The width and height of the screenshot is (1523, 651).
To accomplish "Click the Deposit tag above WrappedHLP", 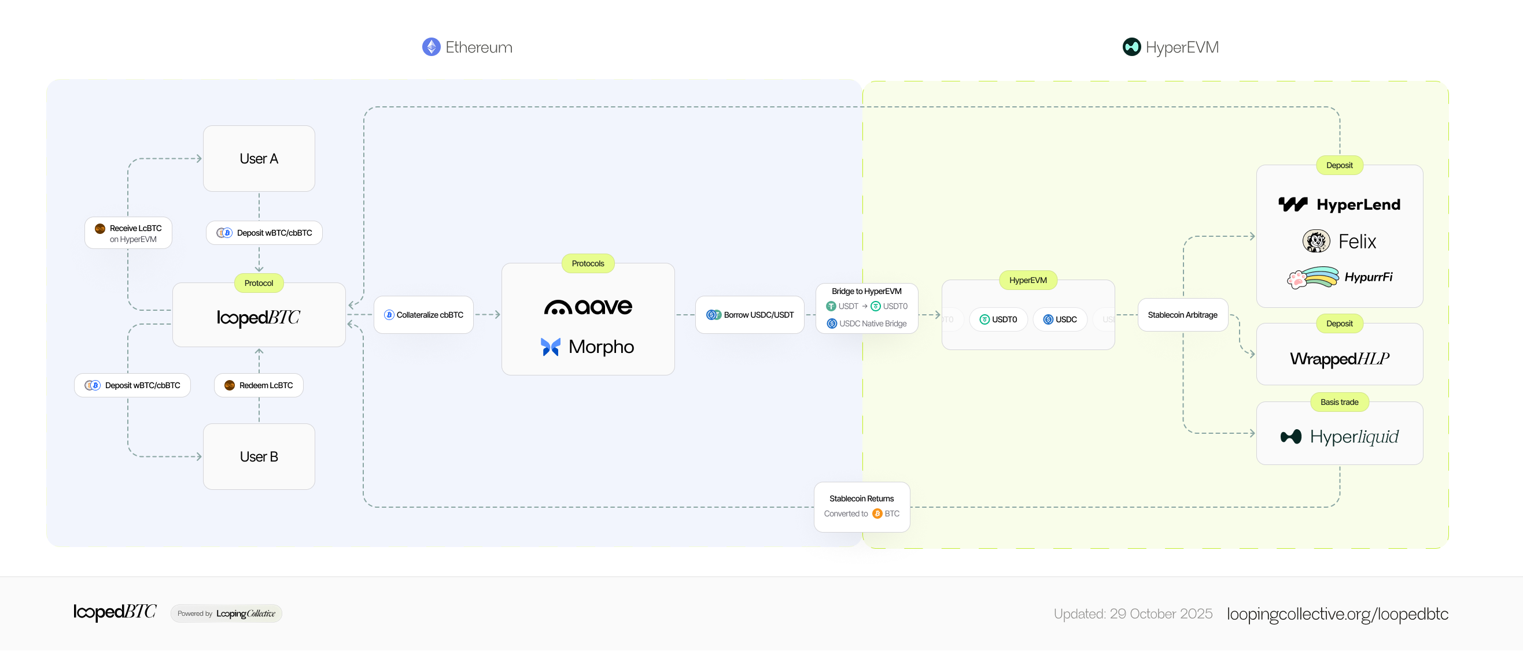I will click(x=1339, y=323).
